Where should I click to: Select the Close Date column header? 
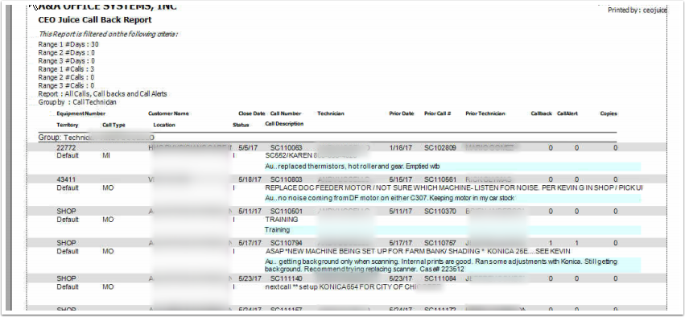pos(252,113)
